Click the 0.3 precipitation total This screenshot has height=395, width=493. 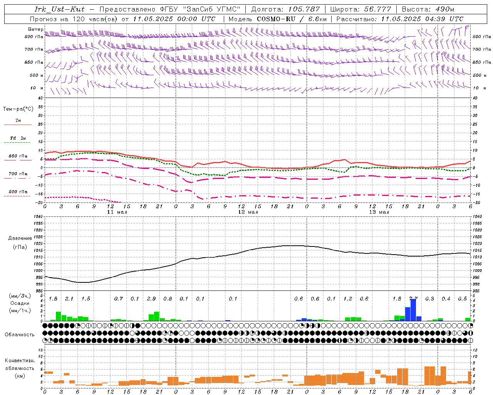[x=430, y=299]
